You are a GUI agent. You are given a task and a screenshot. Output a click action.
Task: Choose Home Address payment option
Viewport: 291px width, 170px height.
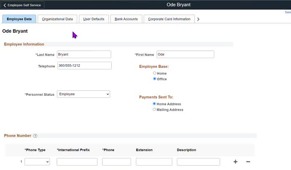coord(154,104)
